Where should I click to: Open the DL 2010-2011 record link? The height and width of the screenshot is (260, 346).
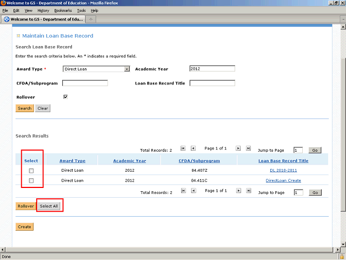283,170
